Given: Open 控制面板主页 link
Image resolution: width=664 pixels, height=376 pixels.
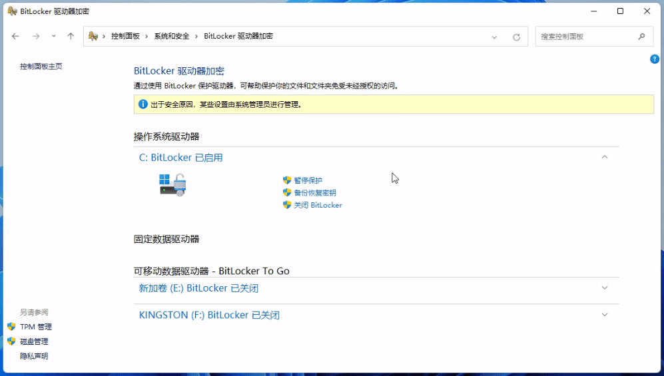Looking at the screenshot, I should click(x=41, y=67).
